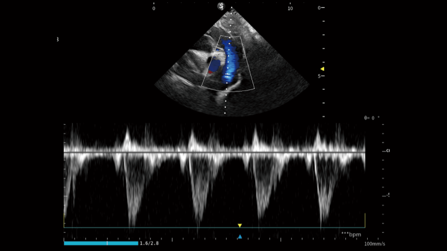Image resolution: width=447 pixels, height=251 pixels.
Task: Click the yellow downward triangle time marker
Action: pos(240,225)
